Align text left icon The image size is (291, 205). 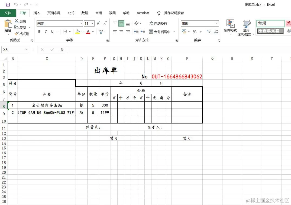pyautogui.click(x=115, y=32)
